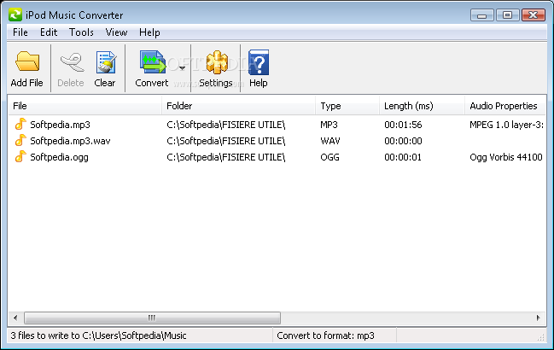554x350 pixels.
Task: Maximize the iPod Music Converter window
Action: coord(508,15)
